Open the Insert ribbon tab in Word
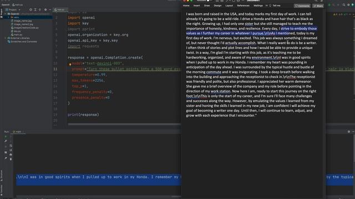 tap(196, 6)
